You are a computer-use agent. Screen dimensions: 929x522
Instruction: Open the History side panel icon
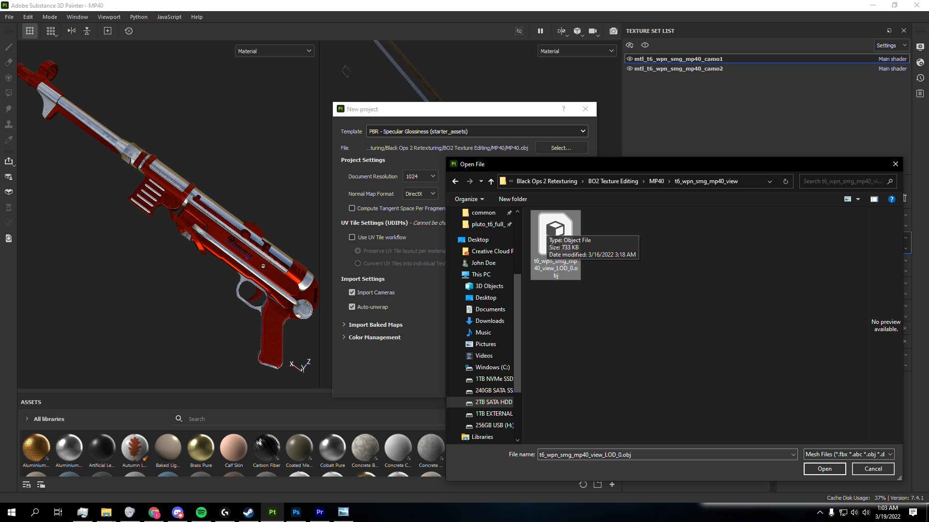(x=920, y=78)
